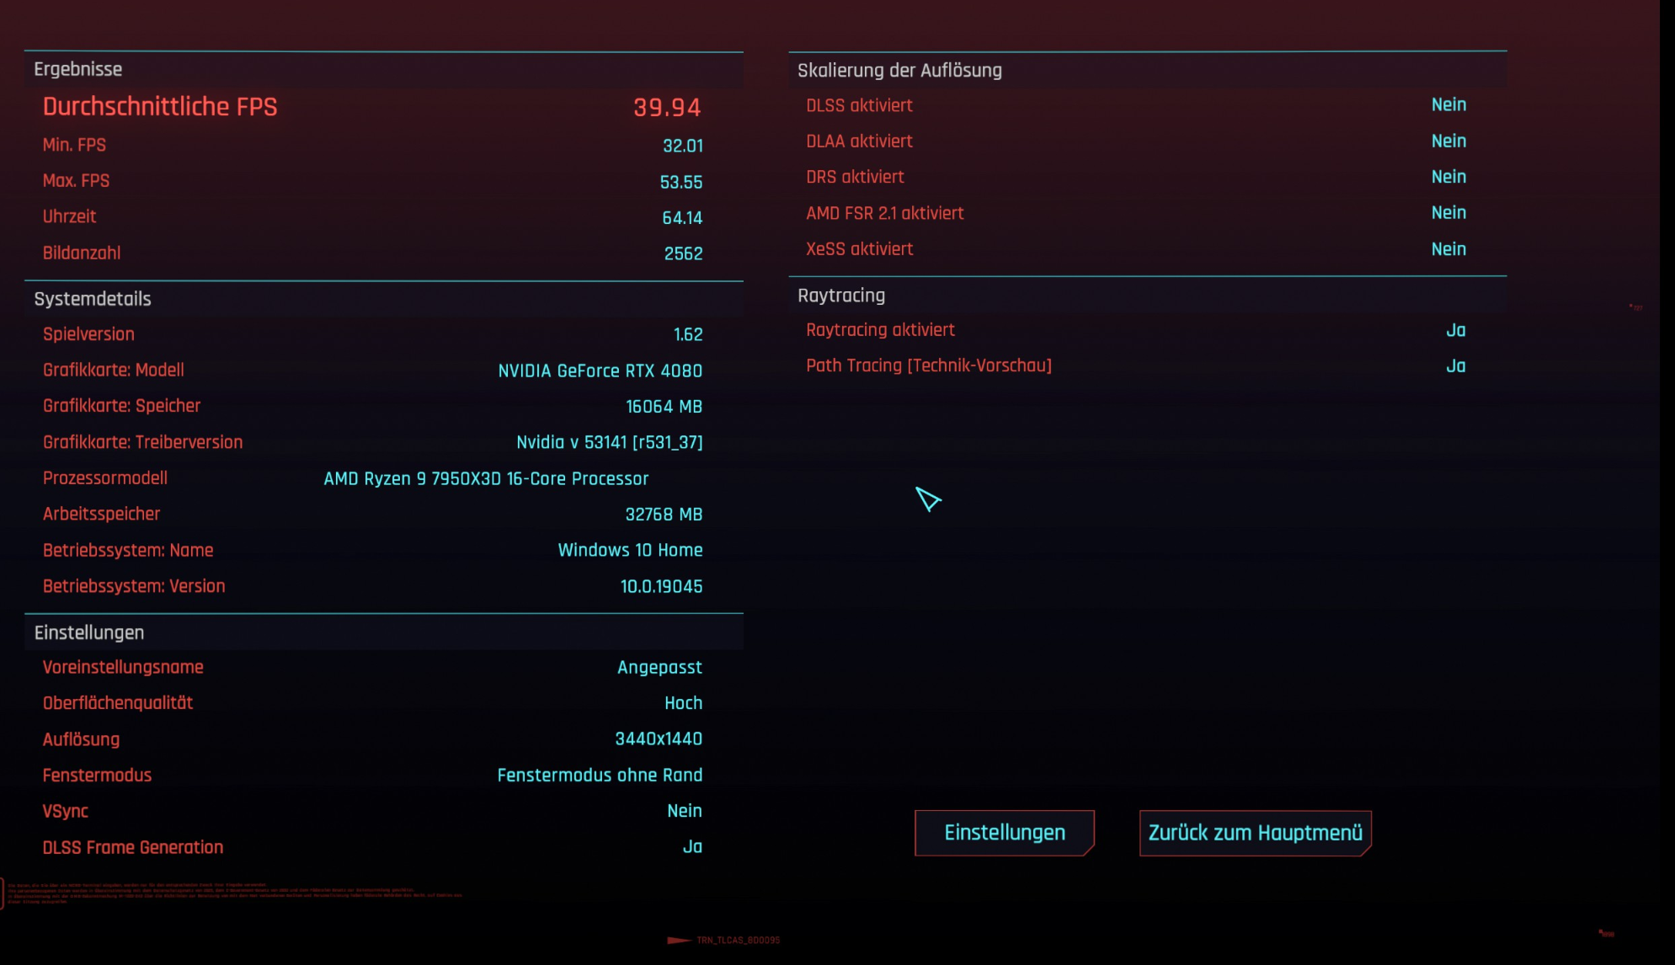Select the Auflösung value 3440x1440
Screen dimensions: 1675x965
pyautogui.click(x=658, y=738)
